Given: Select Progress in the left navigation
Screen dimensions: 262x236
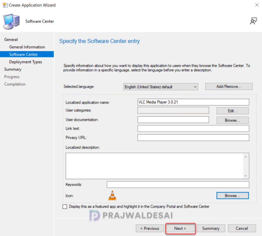Looking at the screenshot, I should 12,77.
